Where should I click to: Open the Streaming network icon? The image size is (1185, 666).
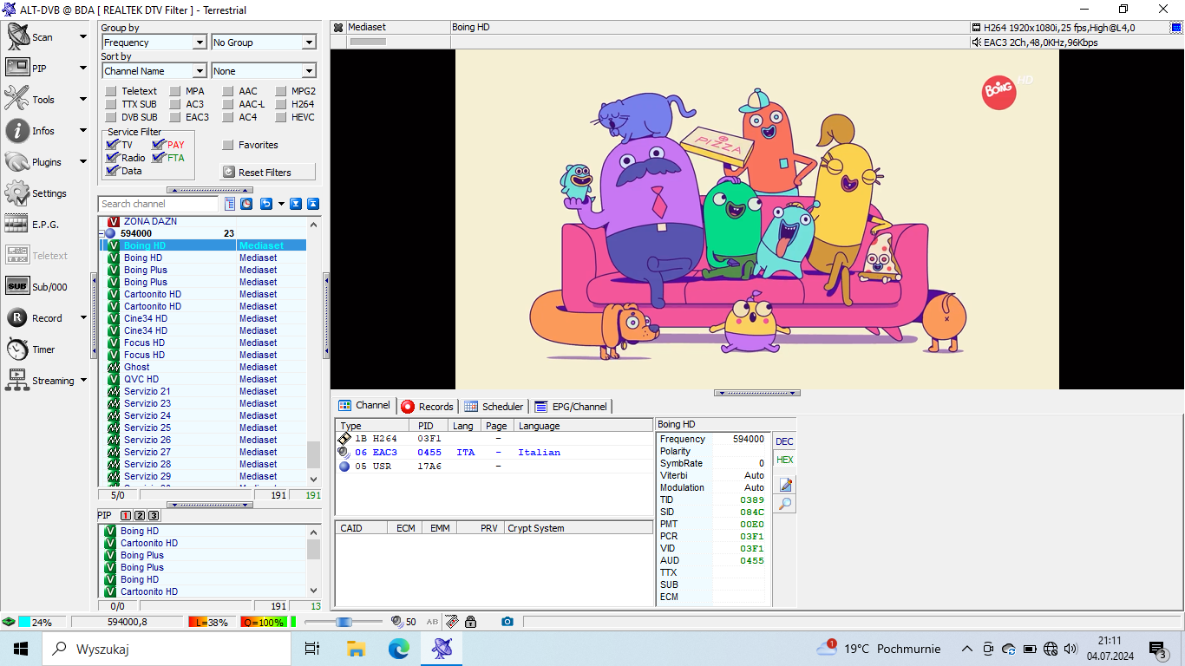pyautogui.click(x=17, y=381)
